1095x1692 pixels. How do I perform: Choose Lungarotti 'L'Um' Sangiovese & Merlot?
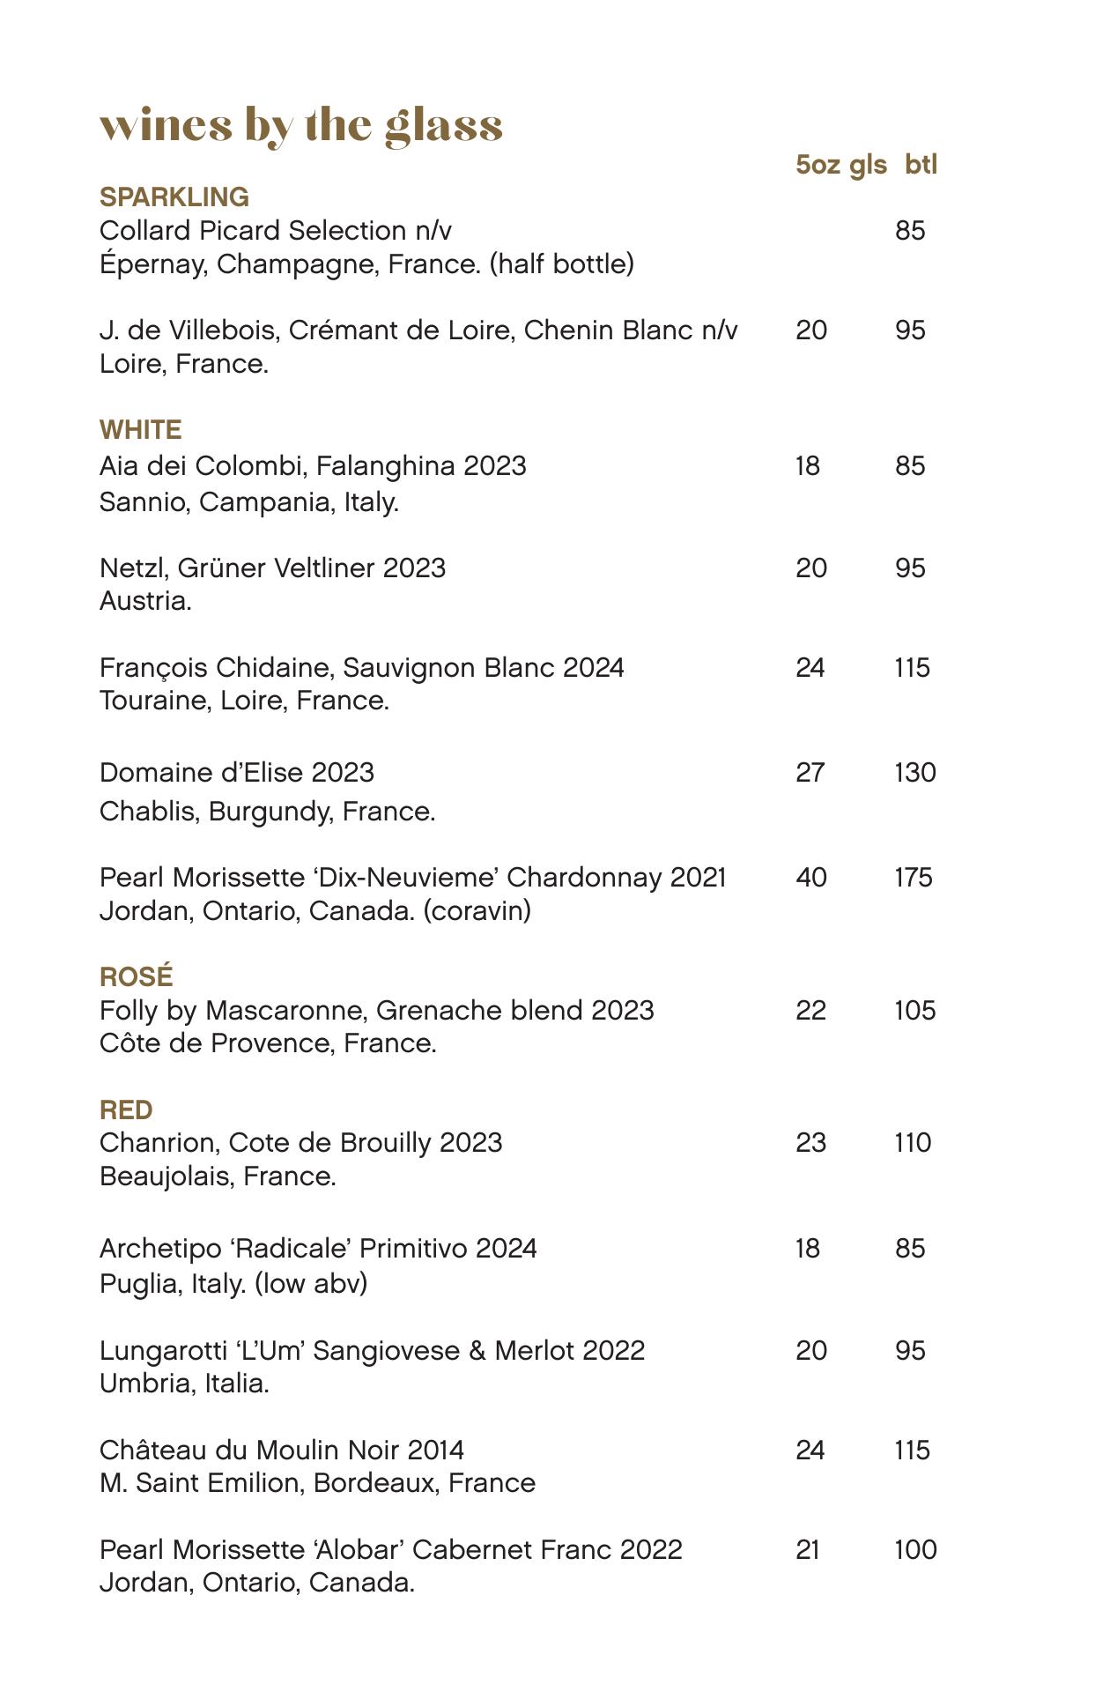click(x=372, y=1351)
